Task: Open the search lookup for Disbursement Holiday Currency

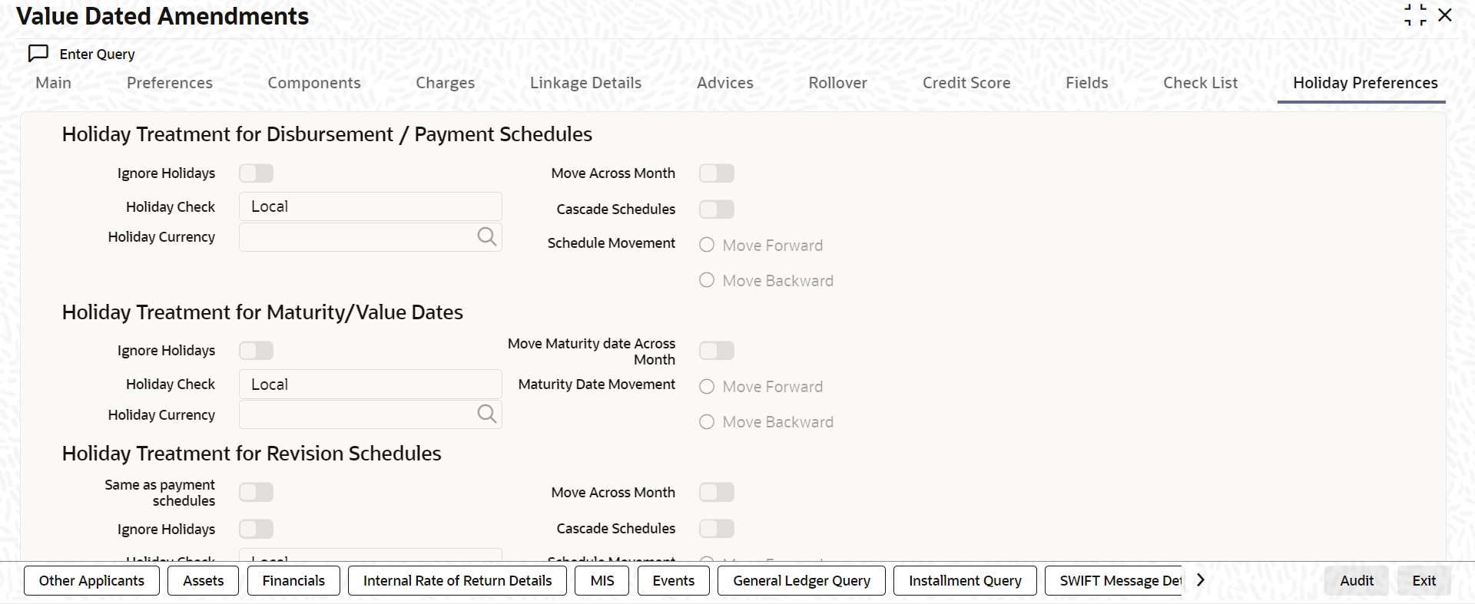Action: point(487,236)
